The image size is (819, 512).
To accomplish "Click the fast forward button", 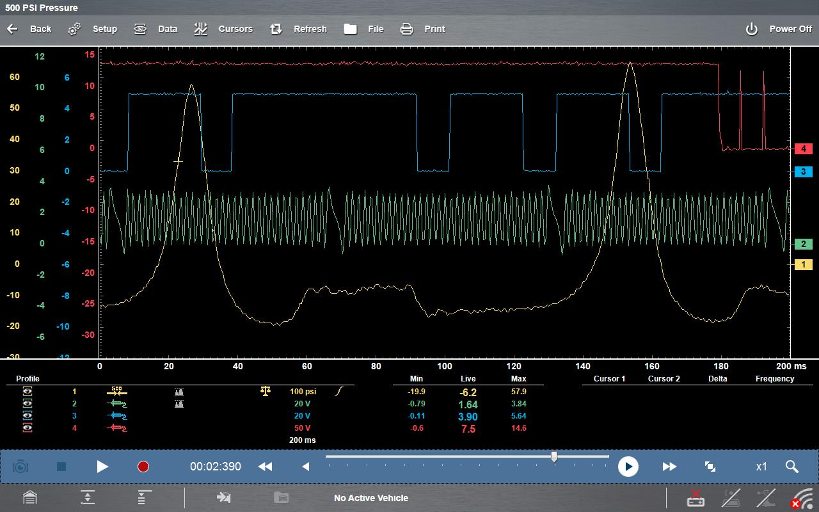I will tap(669, 467).
